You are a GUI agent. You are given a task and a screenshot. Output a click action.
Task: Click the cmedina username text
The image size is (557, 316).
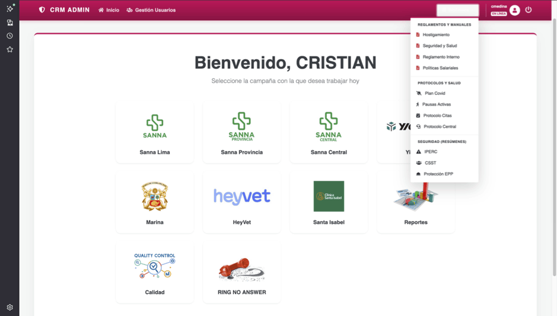499,7
